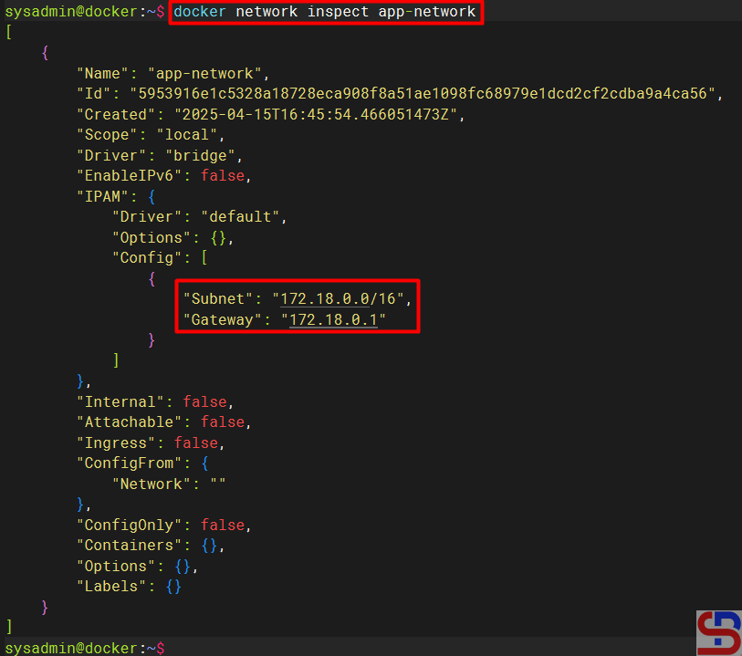Click the network Id hash string
This screenshot has width=742, height=656.
pos(425,94)
